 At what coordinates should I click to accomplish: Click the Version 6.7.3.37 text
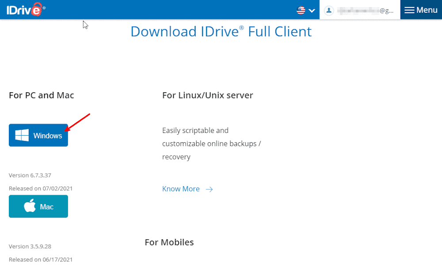click(x=30, y=175)
